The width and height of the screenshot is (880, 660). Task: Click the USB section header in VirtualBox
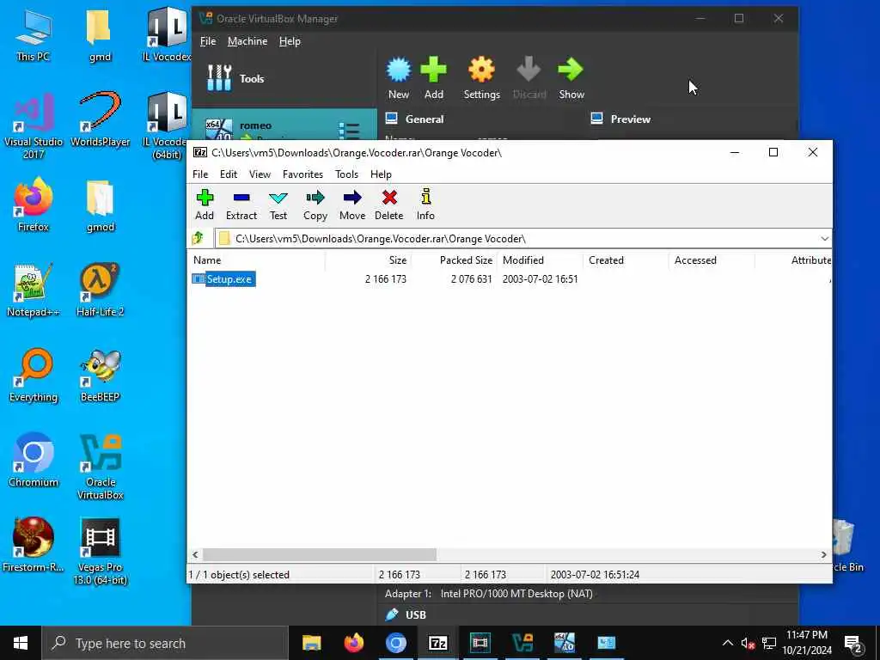[x=406, y=615]
